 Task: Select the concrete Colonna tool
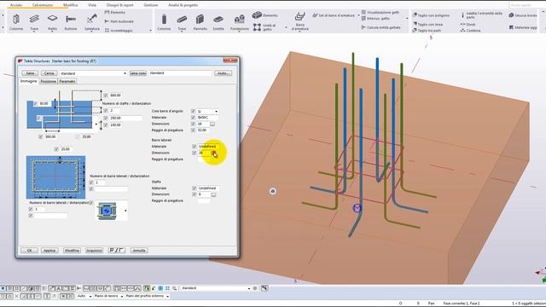click(164, 22)
